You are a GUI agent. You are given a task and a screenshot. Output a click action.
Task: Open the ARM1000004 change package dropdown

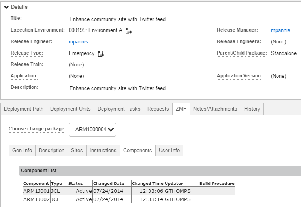[x=92, y=130]
